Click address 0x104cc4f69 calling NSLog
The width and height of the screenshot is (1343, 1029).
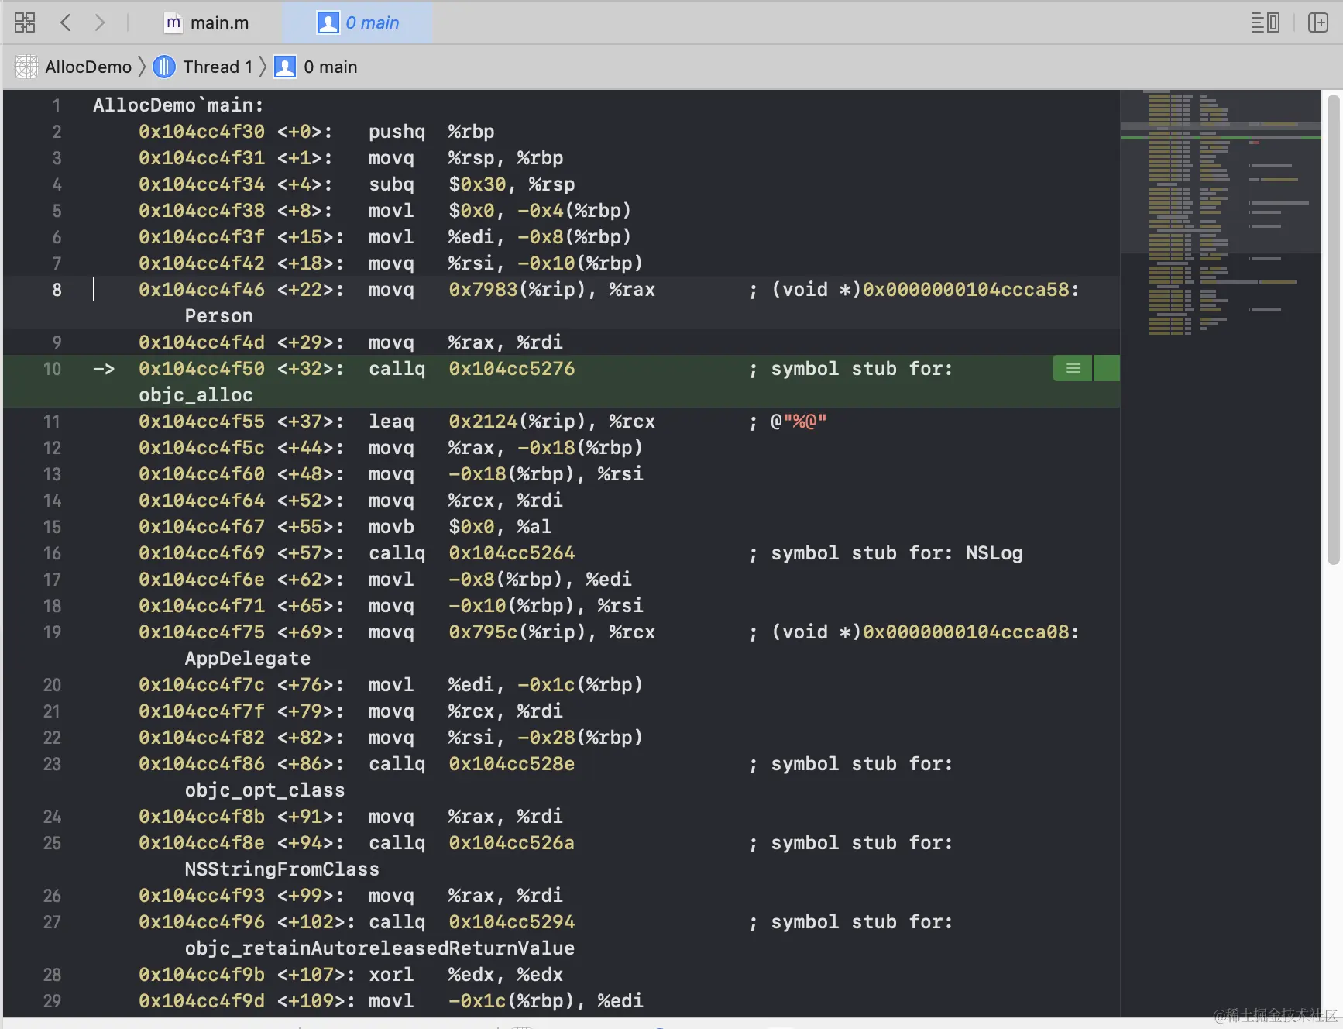pyautogui.click(x=201, y=553)
